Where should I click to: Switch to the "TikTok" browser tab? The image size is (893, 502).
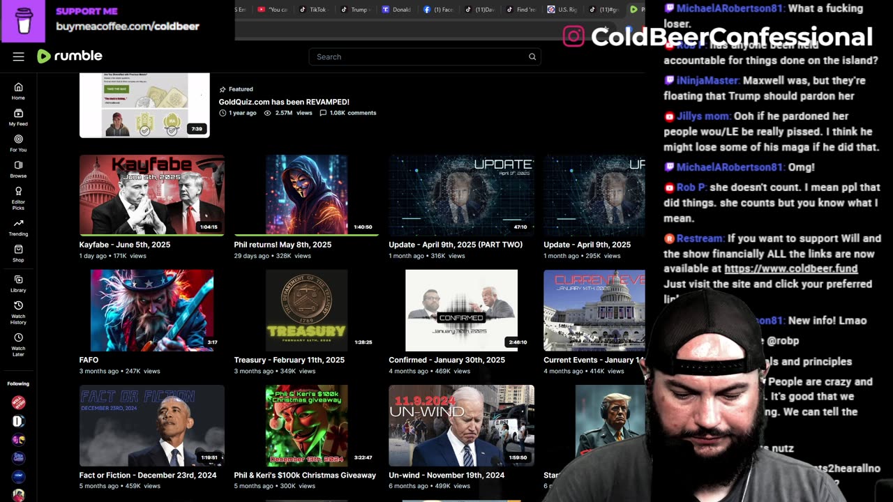coord(313,10)
